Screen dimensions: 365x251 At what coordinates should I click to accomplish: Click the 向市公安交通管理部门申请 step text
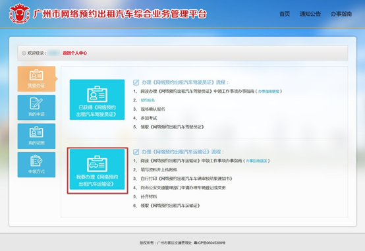tap(183, 188)
